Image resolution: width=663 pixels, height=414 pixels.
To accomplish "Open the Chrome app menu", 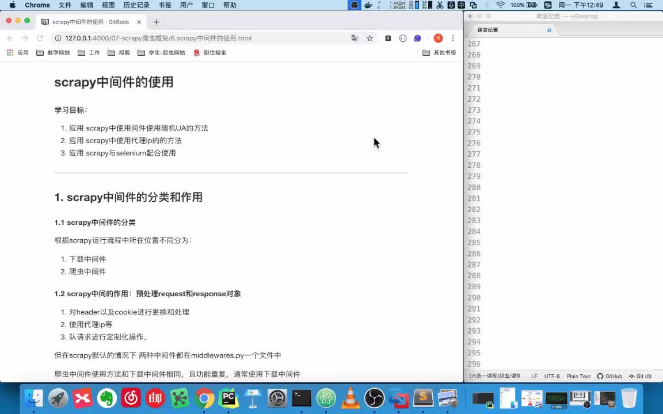I will click(37, 5).
